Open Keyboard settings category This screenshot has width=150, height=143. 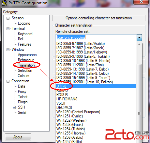tap(25, 34)
